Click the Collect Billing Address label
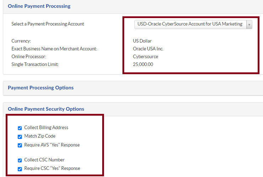 pyautogui.click(x=46, y=128)
